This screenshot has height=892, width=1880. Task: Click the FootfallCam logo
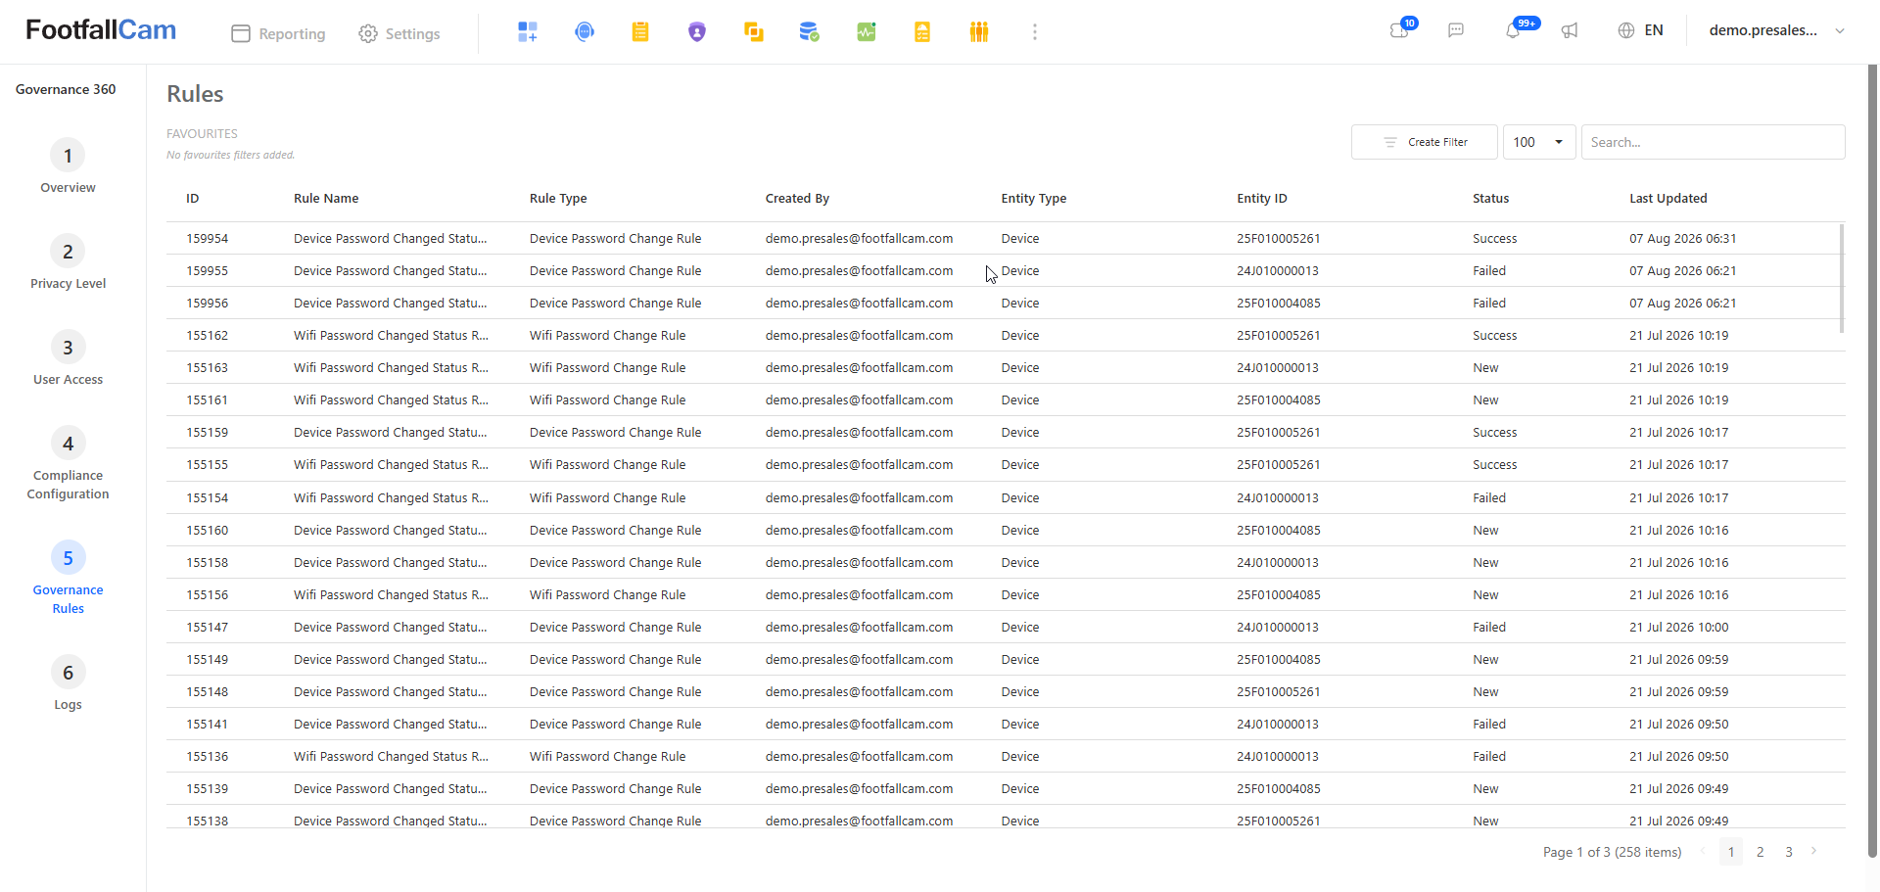(x=101, y=30)
